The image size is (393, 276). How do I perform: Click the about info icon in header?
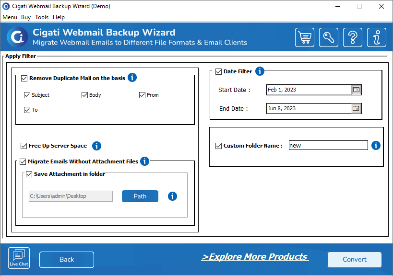377,37
